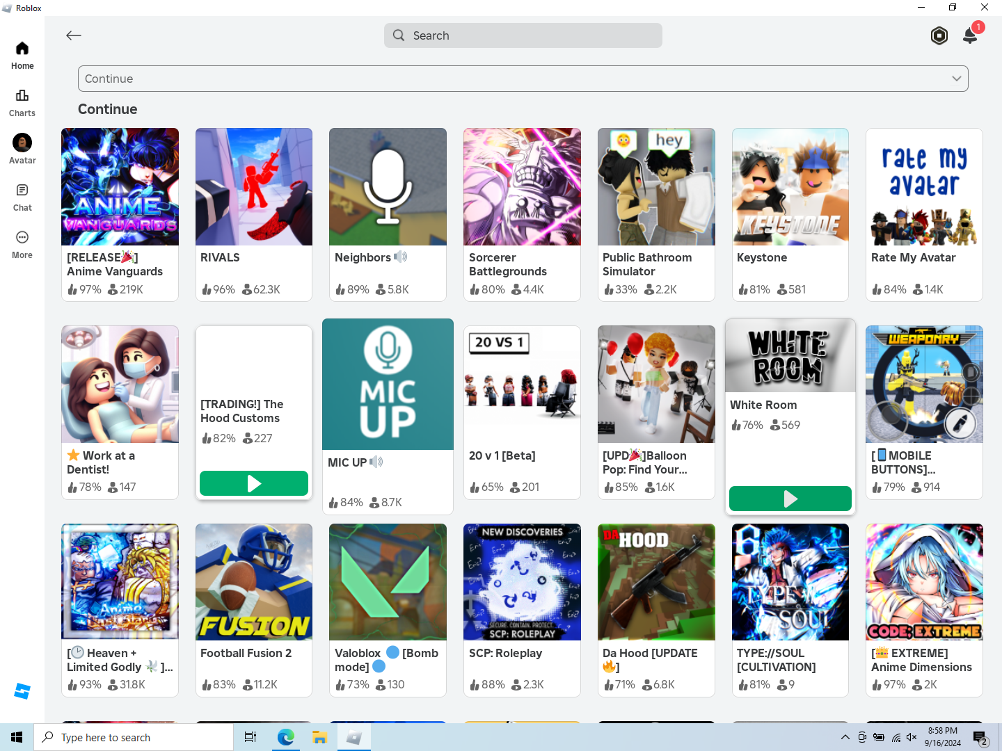Open the Avatar page
The image size is (1002, 751).
22,150
